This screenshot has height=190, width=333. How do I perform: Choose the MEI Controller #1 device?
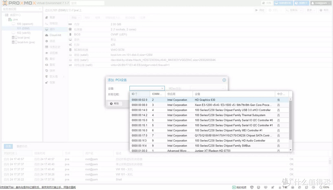[209, 130]
